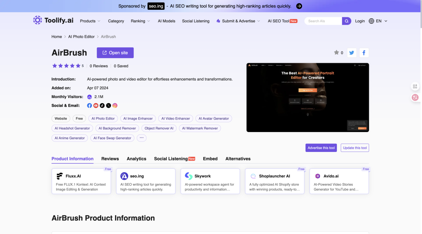Open the AI Models menu item
The height and width of the screenshot is (234, 422).
pos(166,21)
